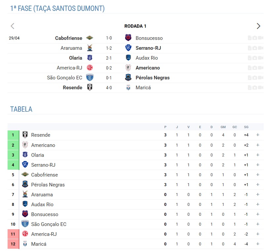This screenshot has height=251, width=268.
Task: Expand Maricá standings row with plus
Action: (x=258, y=244)
